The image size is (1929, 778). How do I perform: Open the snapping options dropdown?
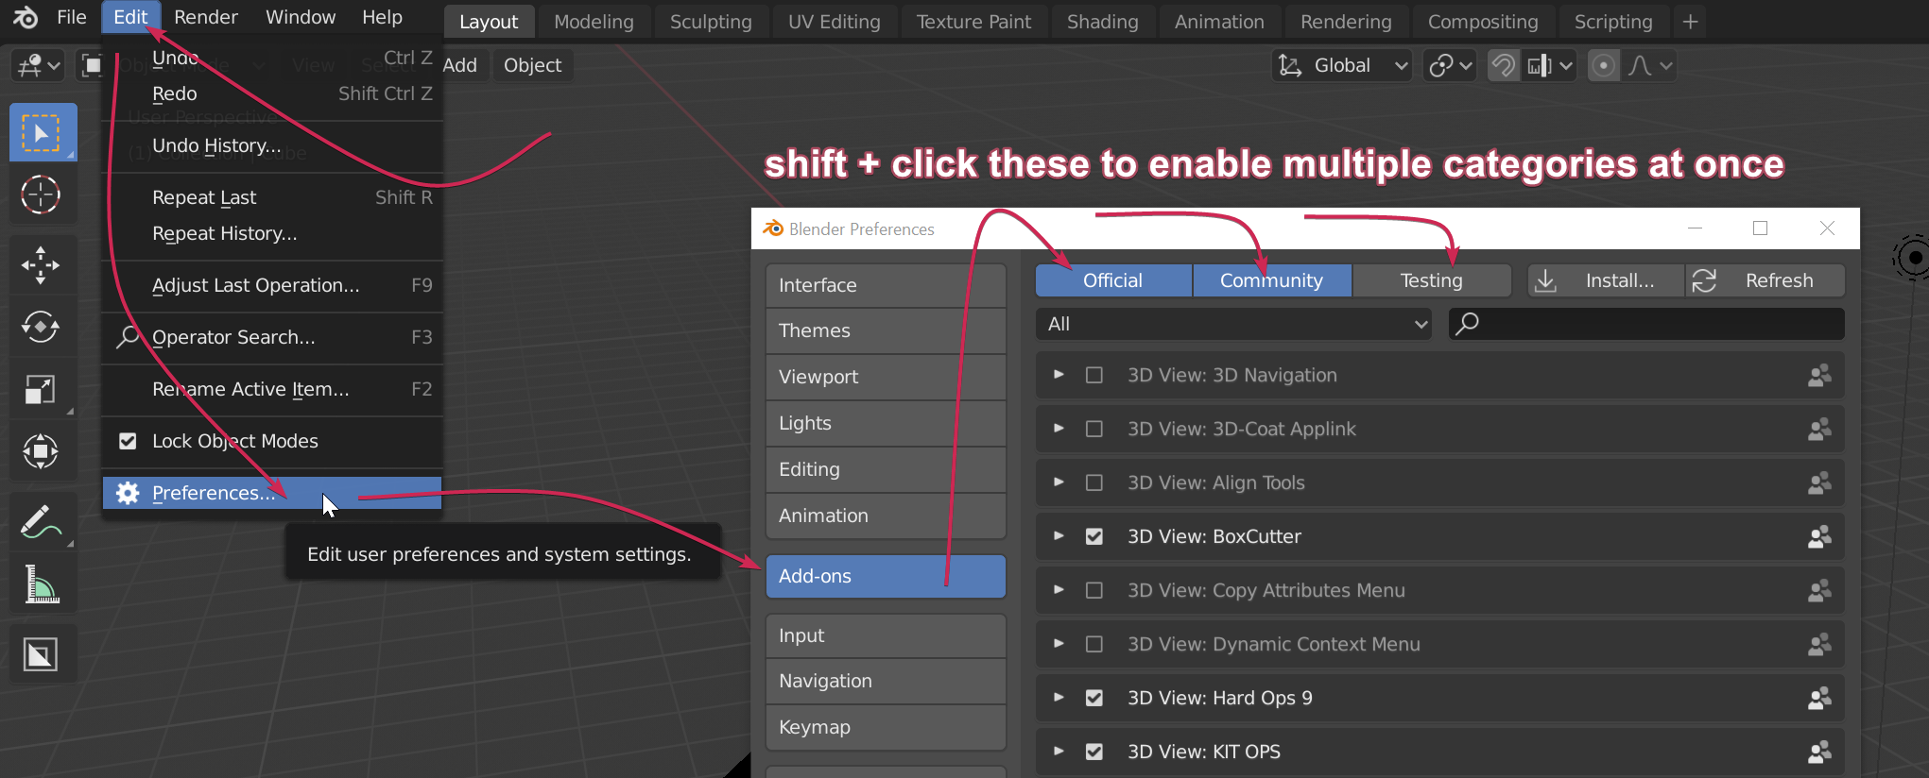tap(1549, 65)
